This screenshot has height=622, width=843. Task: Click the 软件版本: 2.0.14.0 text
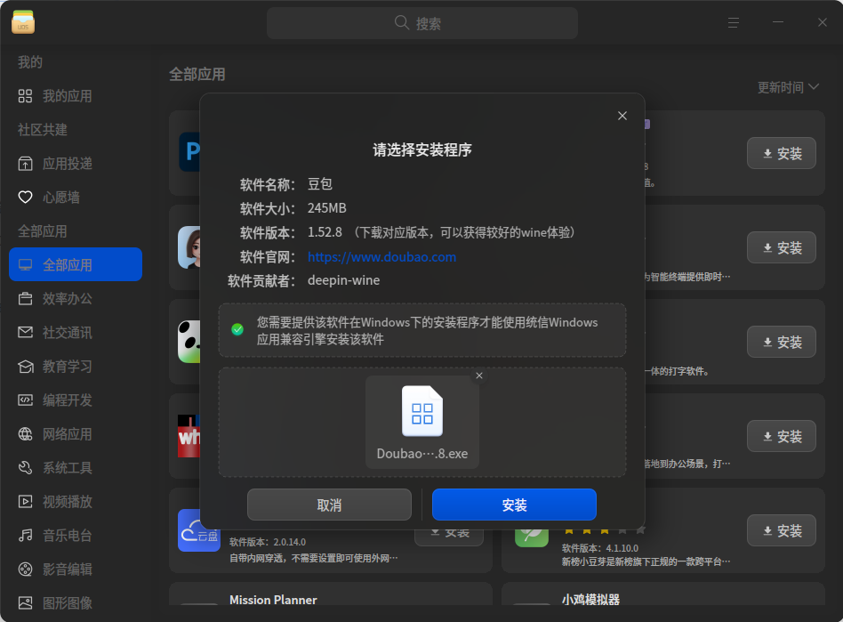(268, 542)
